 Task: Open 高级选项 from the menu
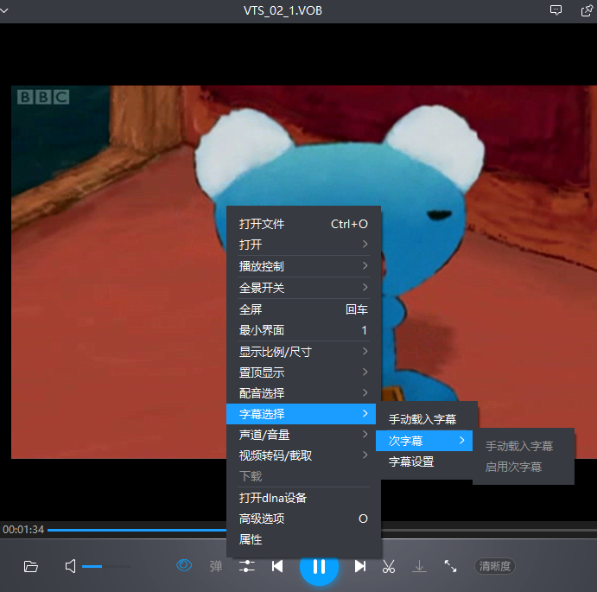click(303, 519)
